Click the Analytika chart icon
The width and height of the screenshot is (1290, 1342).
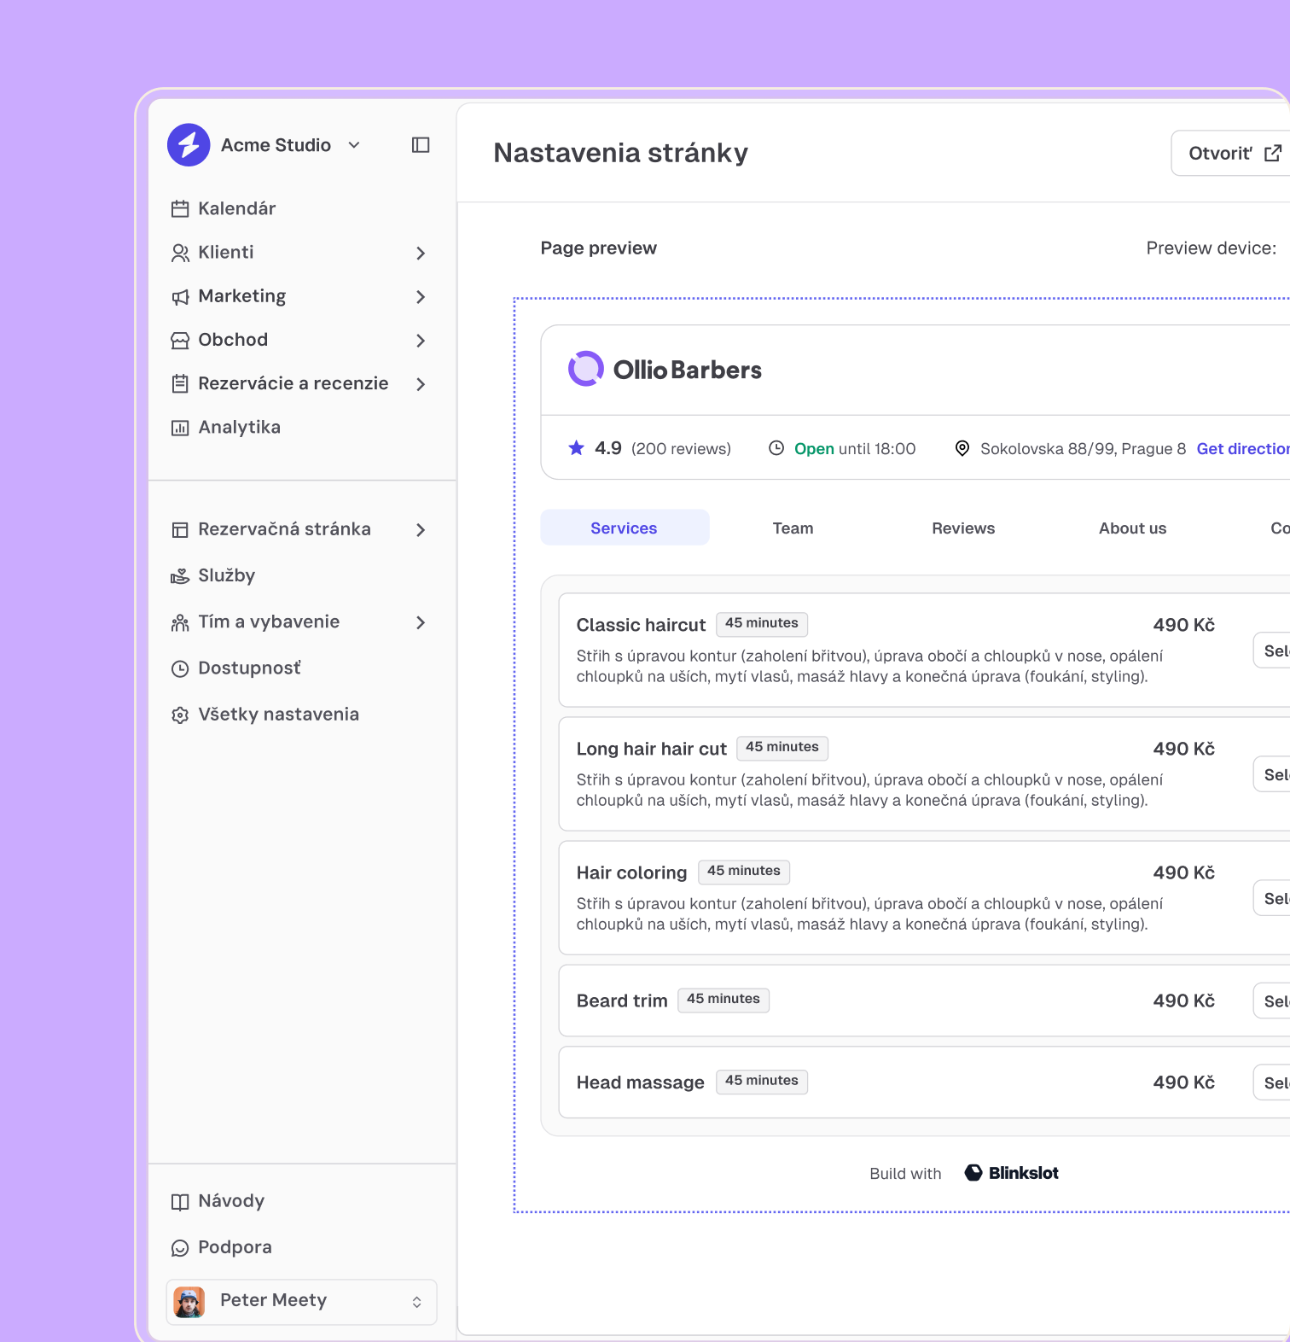[180, 428]
